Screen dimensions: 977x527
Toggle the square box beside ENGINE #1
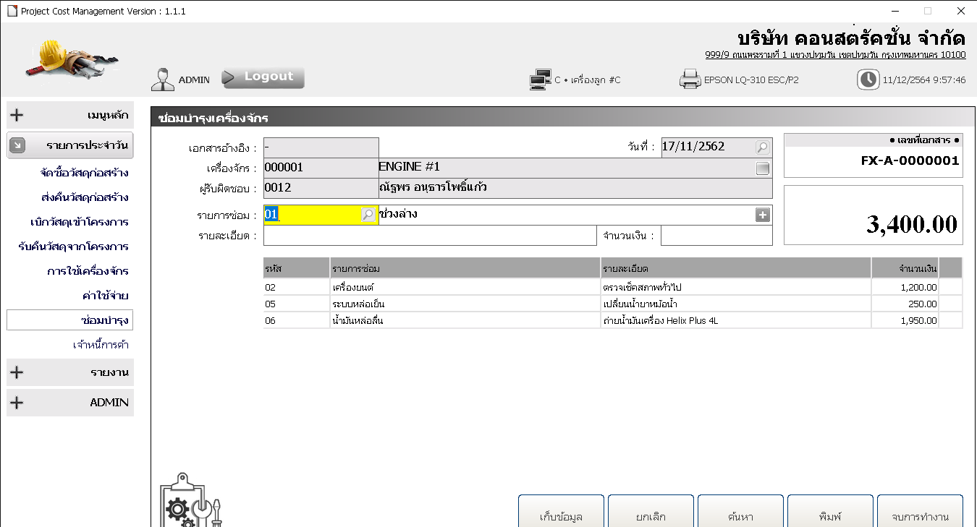(x=762, y=169)
